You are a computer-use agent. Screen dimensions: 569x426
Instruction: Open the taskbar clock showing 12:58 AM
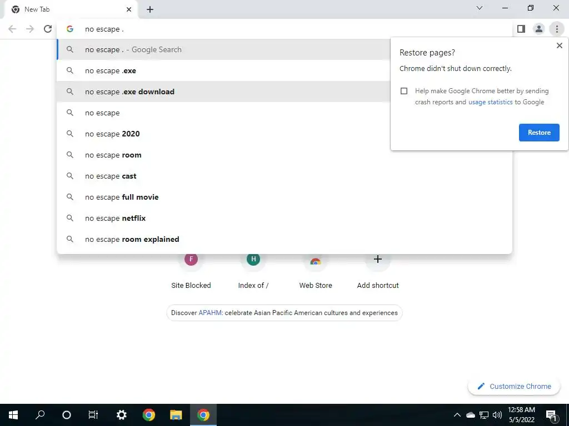pos(521,415)
